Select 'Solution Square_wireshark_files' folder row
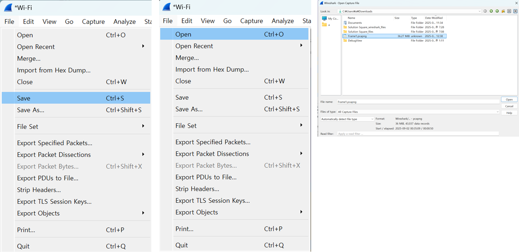The image size is (519, 252). click(x=394, y=27)
